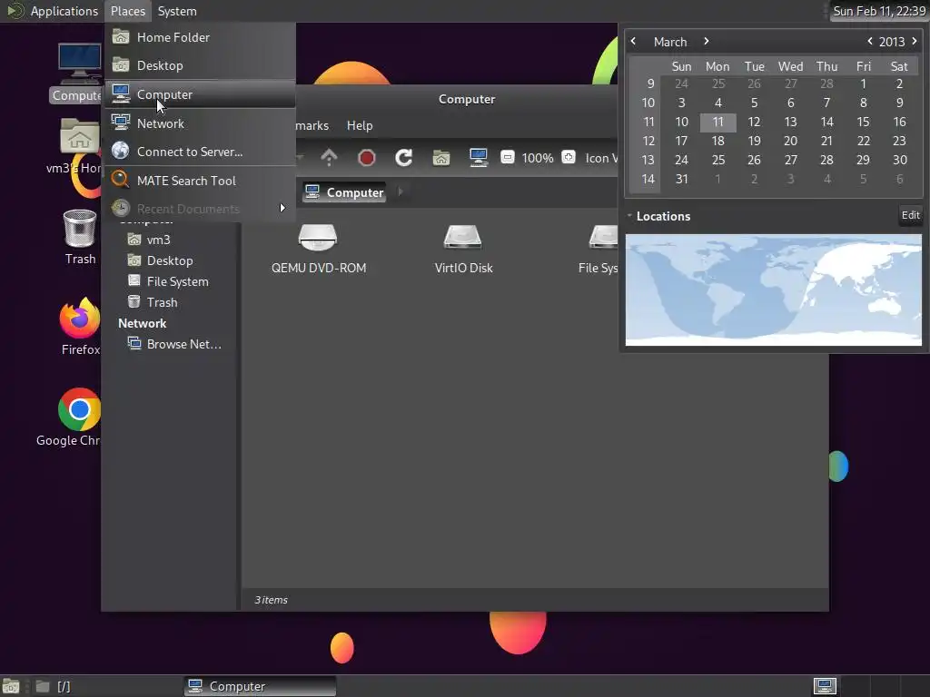Go to previous month in calendar

(633, 42)
